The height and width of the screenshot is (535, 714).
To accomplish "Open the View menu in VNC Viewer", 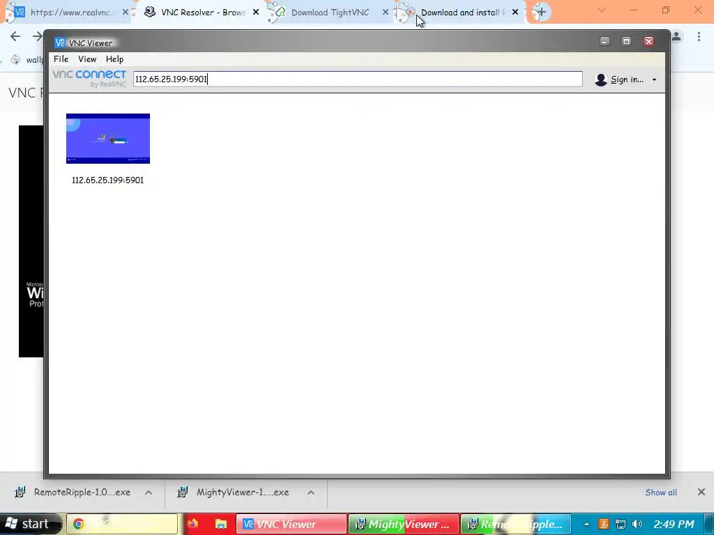I will click(x=87, y=59).
